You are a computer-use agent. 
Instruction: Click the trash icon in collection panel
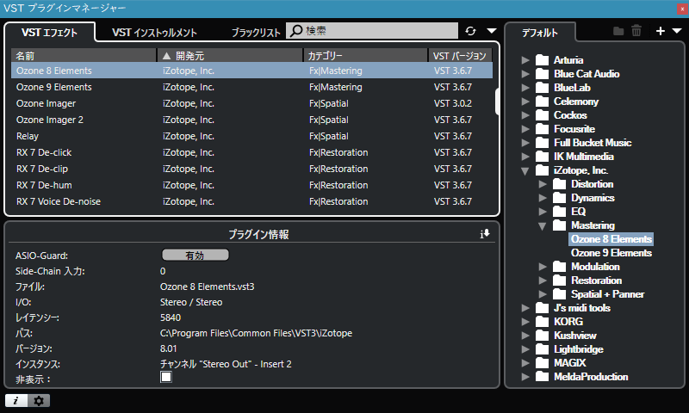636,31
